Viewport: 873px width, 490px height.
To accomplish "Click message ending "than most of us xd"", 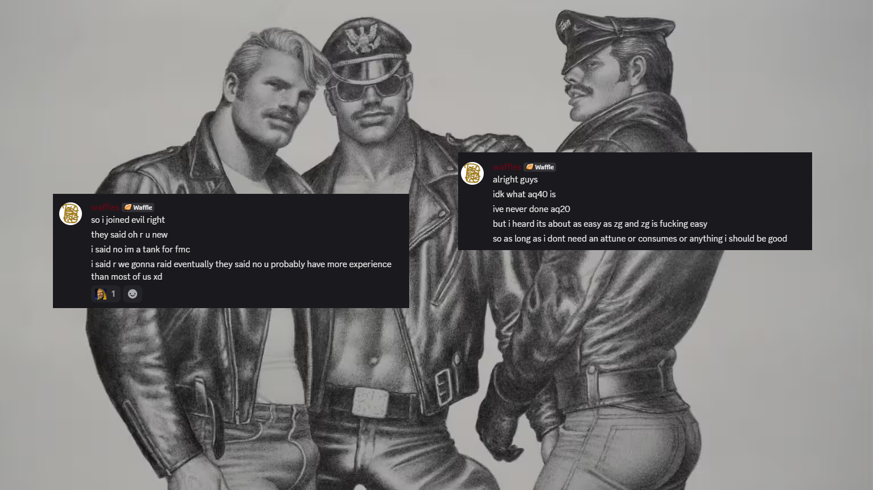I will point(241,271).
